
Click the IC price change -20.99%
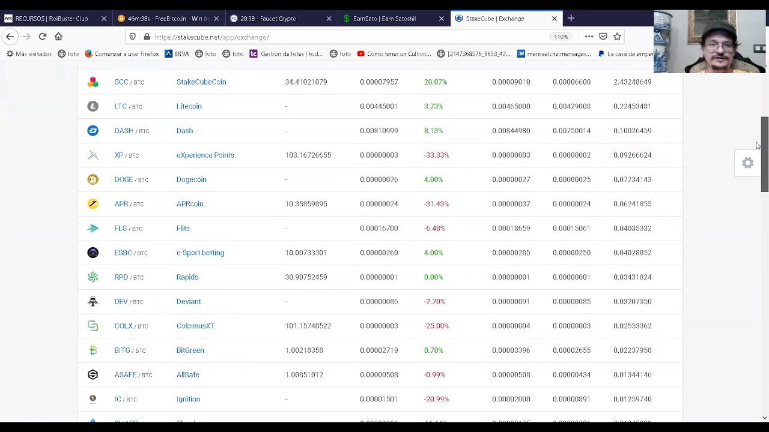click(436, 399)
